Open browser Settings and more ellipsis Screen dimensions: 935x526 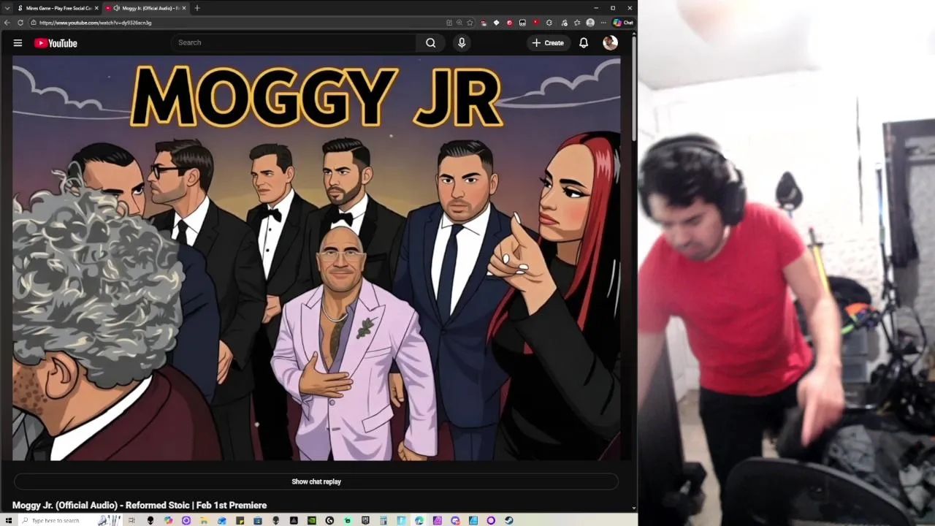tap(603, 23)
